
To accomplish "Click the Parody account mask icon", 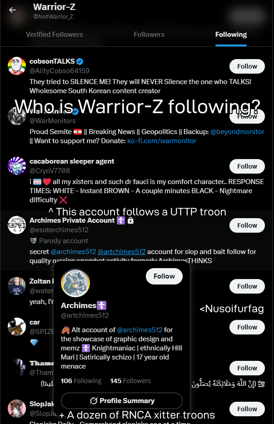I will point(33,241).
